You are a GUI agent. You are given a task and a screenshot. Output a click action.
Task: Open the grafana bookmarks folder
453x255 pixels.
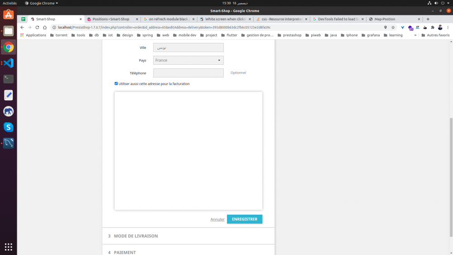click(x=371, y=35)
